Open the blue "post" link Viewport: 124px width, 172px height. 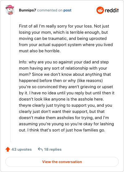pos(67,10)
